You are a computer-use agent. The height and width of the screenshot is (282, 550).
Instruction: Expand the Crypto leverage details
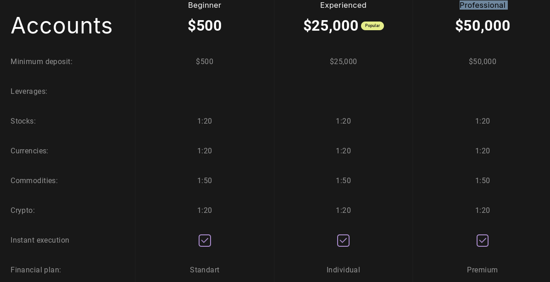(x=22, y=210)
